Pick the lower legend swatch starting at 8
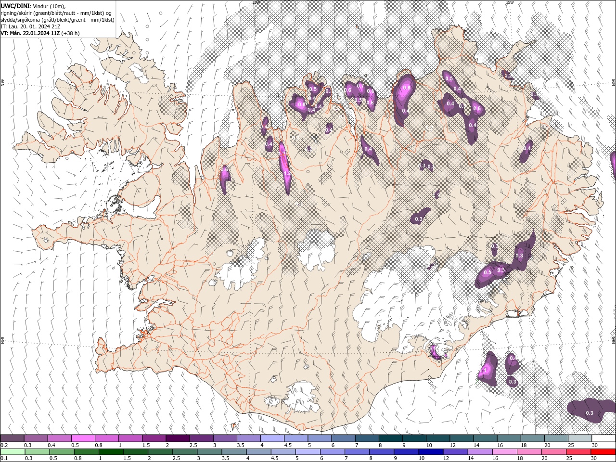Viewport: 616px width, 462px height. click(382, 452)
